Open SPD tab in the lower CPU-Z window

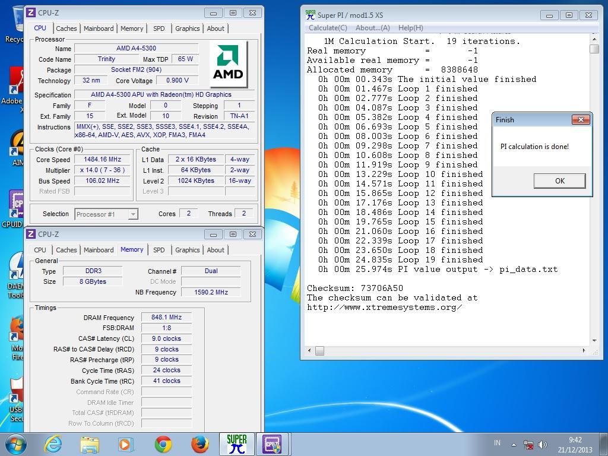point(159,250)
